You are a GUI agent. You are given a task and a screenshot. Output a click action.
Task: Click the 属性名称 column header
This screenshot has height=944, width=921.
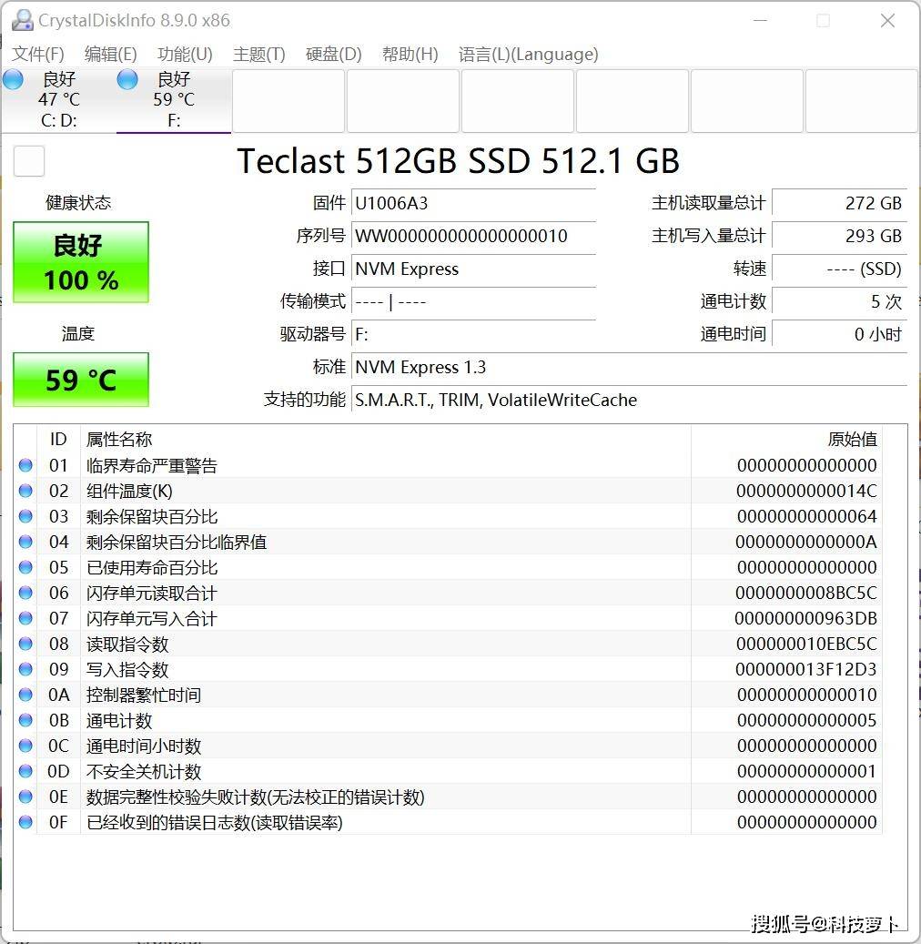385,439
